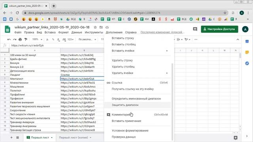Format as currency (р.) button
Image resolution: width=253 pixels, height=142 pixels.
(47, 39)
